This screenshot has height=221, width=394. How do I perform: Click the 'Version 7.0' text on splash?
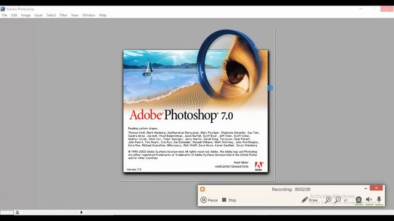[x=134, y=169]
